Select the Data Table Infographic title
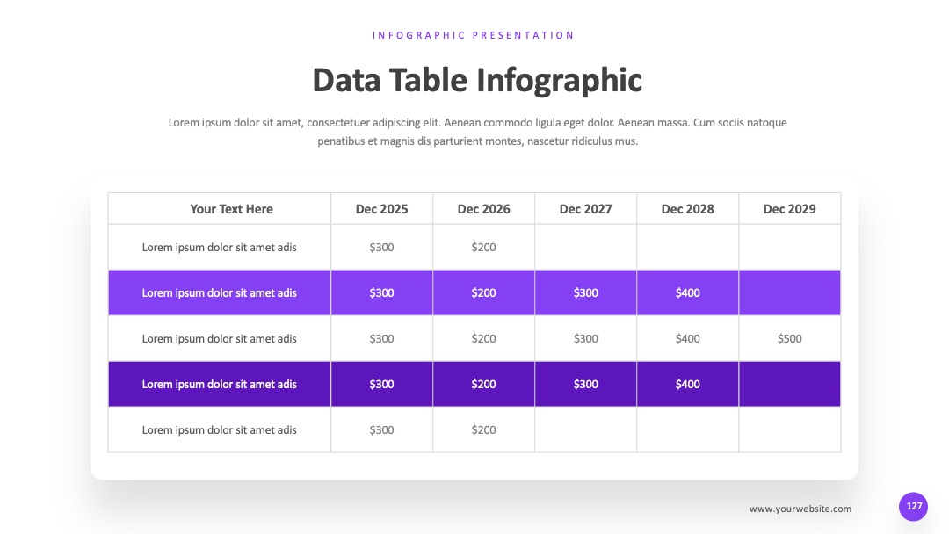The image size is (949, 534). coord(477,80)
